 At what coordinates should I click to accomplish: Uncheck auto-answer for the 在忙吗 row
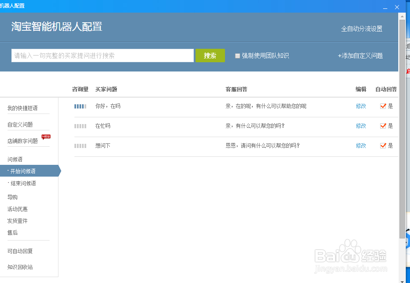click(383, 126)
